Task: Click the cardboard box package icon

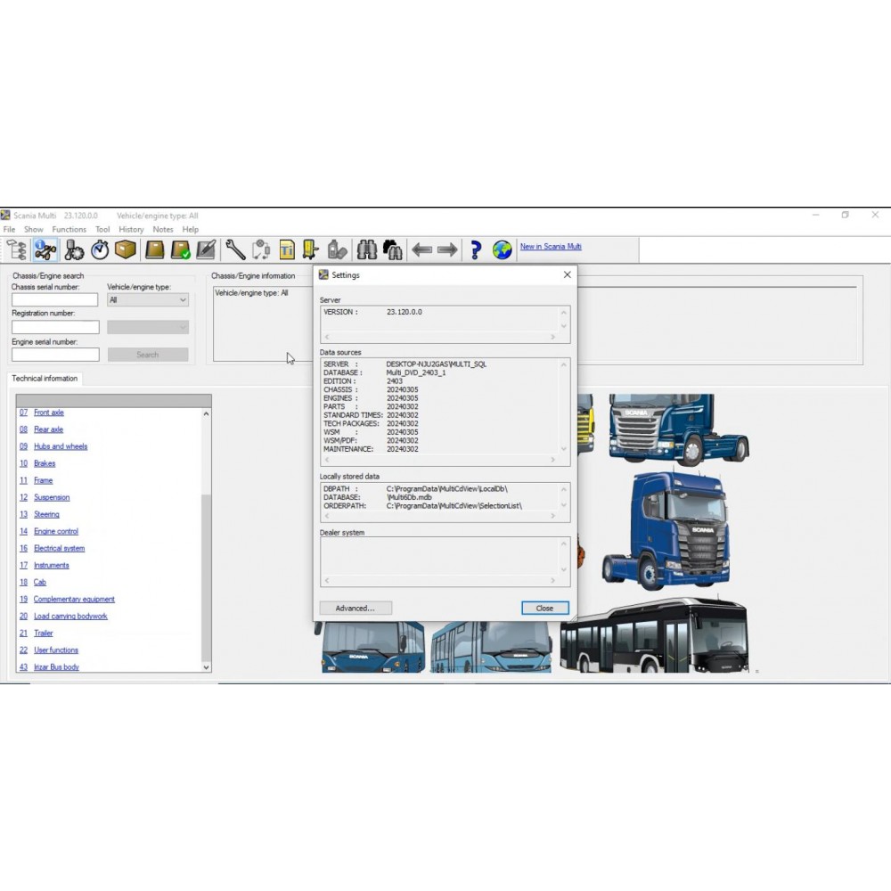Action: tap(126, 249)
